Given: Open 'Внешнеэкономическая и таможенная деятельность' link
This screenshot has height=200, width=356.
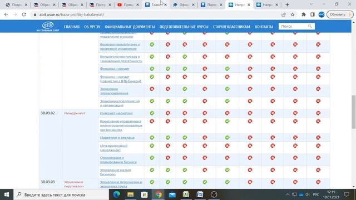Looking at the screenshot, I should (121, 59).
